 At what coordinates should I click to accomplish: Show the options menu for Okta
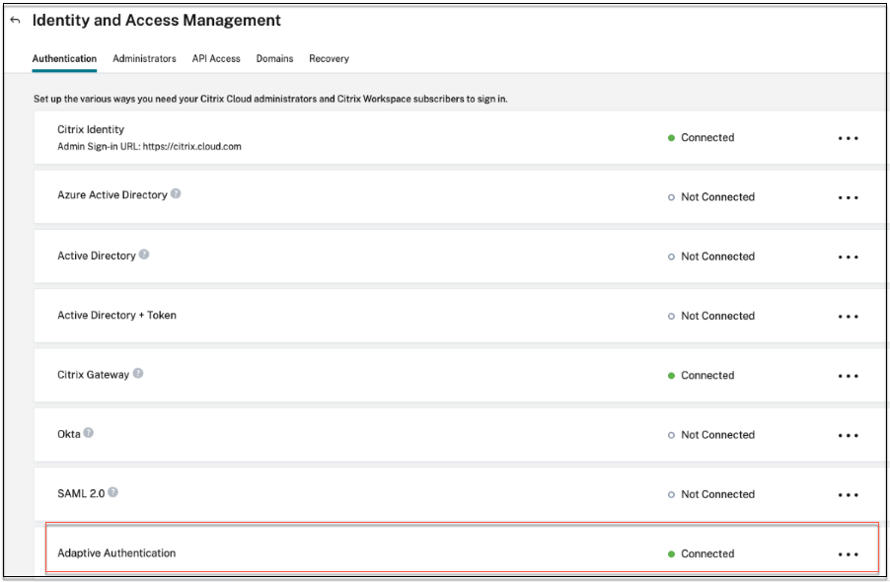[848, 435]
